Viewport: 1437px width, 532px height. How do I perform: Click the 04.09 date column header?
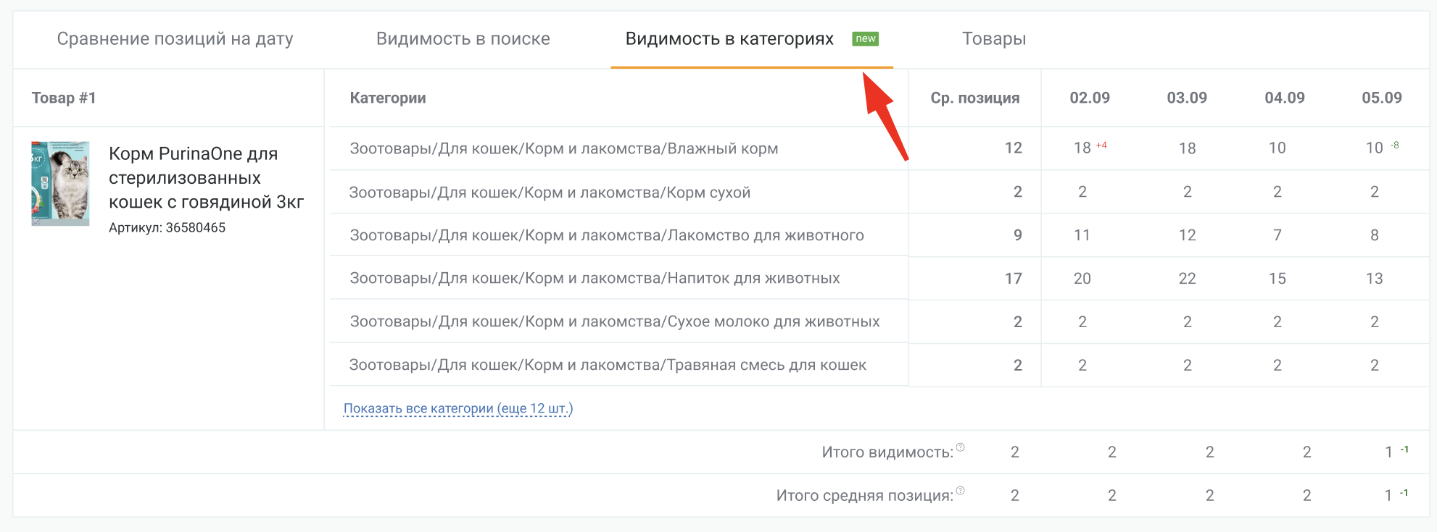(1285, 98)
